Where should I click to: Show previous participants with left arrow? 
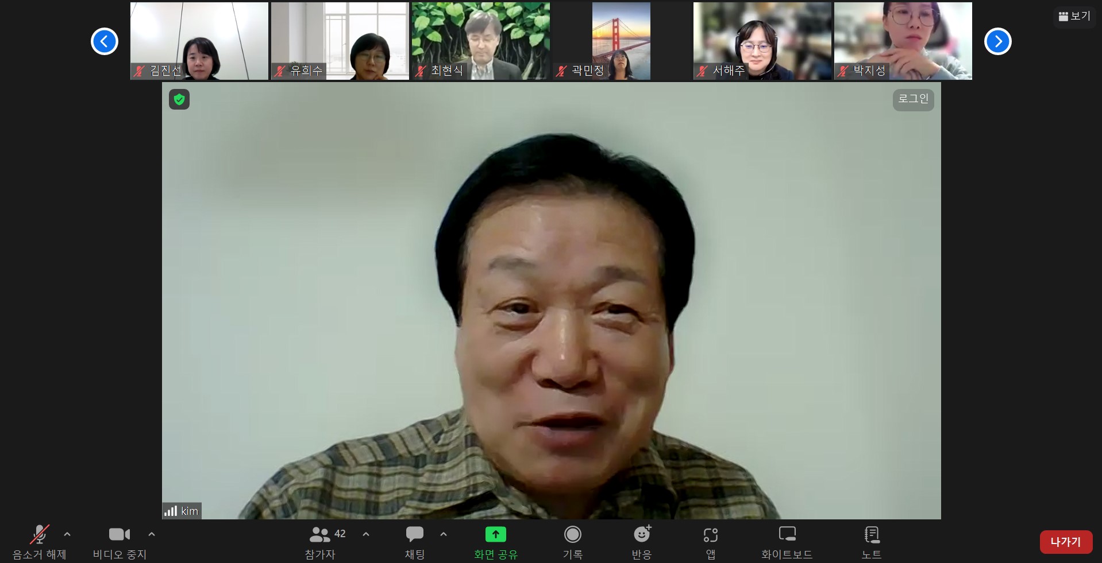tap(105, 41)
